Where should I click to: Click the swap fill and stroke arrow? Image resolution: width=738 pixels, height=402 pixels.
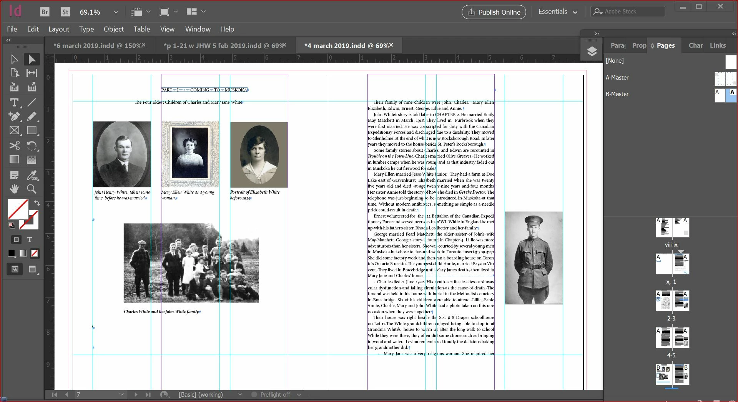pyautogui.click(x=37, y=203)
